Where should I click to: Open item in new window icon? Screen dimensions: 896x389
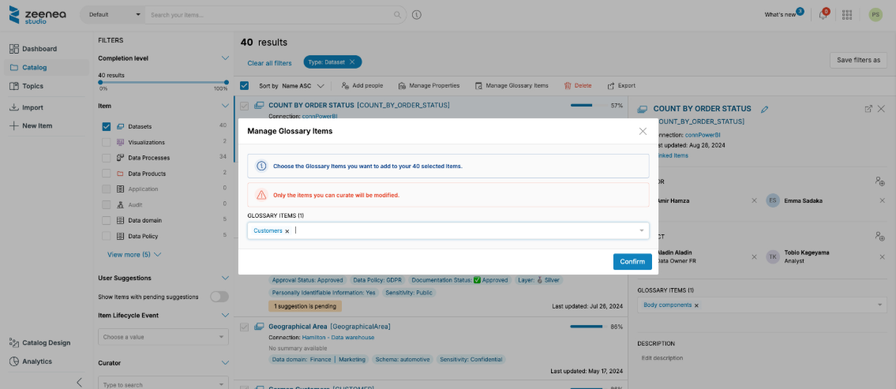click(x=868, y=109)
